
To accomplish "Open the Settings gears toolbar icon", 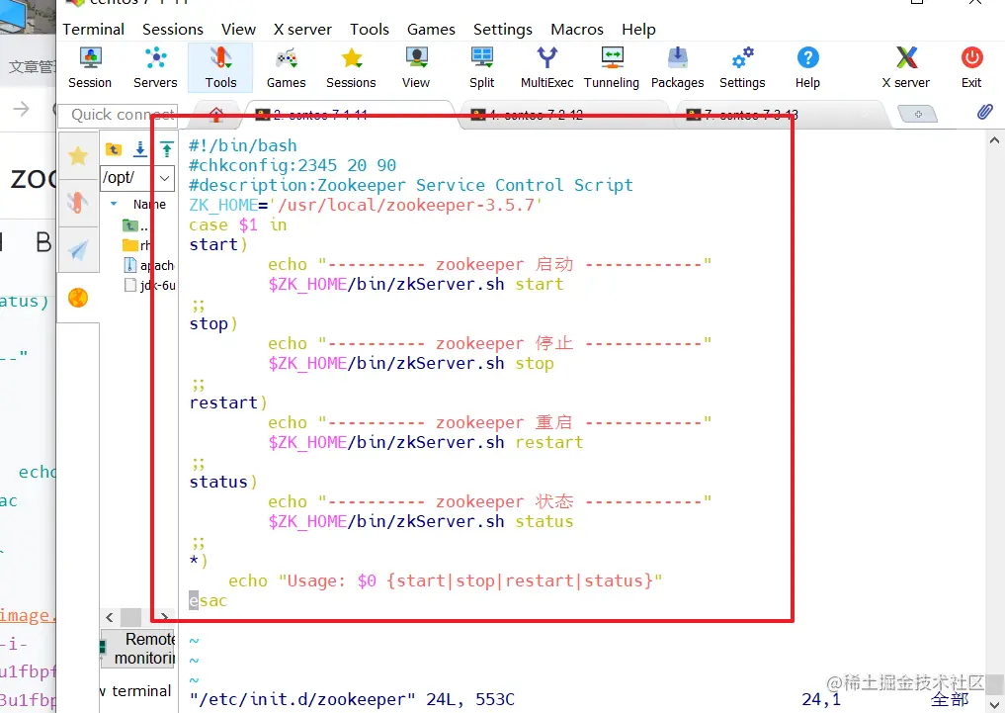I will [x=742, y=68].
